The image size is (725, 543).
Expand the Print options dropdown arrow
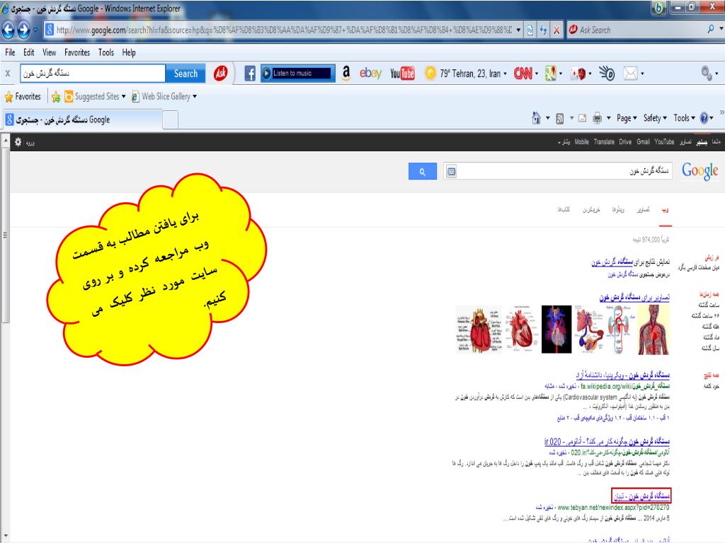pos(608,119)
